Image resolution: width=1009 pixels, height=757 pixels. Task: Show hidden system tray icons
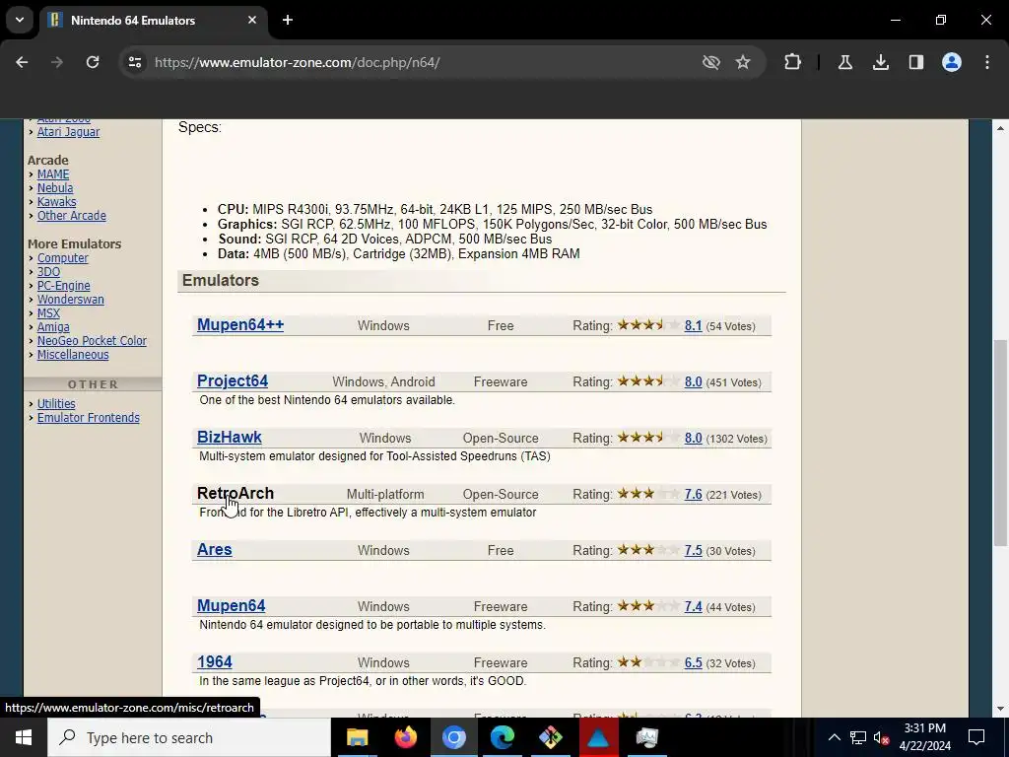[834, 737]
